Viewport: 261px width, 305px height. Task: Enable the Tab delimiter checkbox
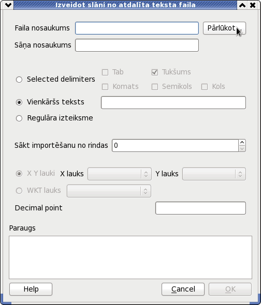[105, 72]
